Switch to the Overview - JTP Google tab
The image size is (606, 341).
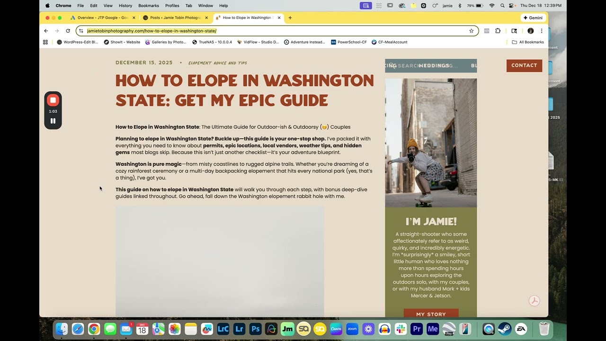pyautogui.click(x=103, y=18)
